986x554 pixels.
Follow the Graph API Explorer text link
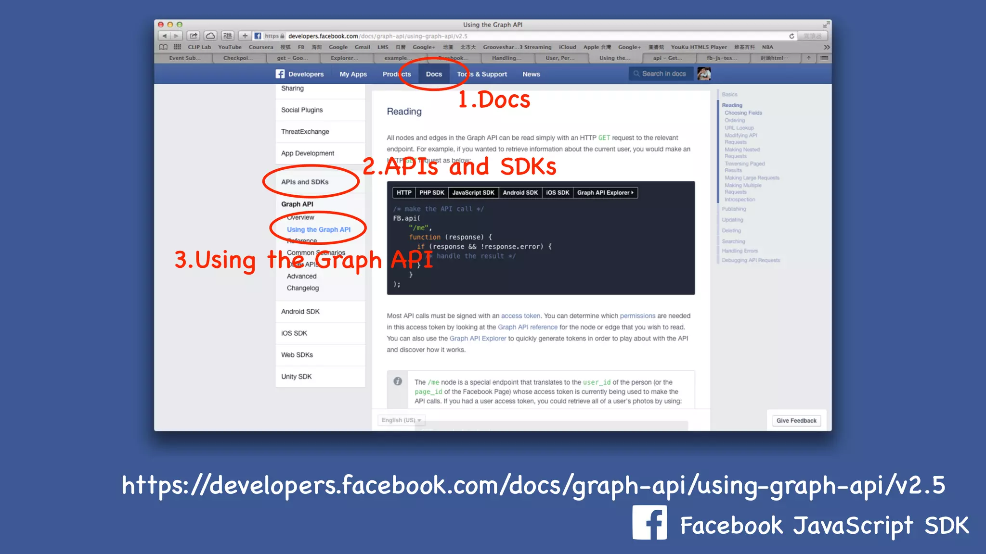coord(478,339)
